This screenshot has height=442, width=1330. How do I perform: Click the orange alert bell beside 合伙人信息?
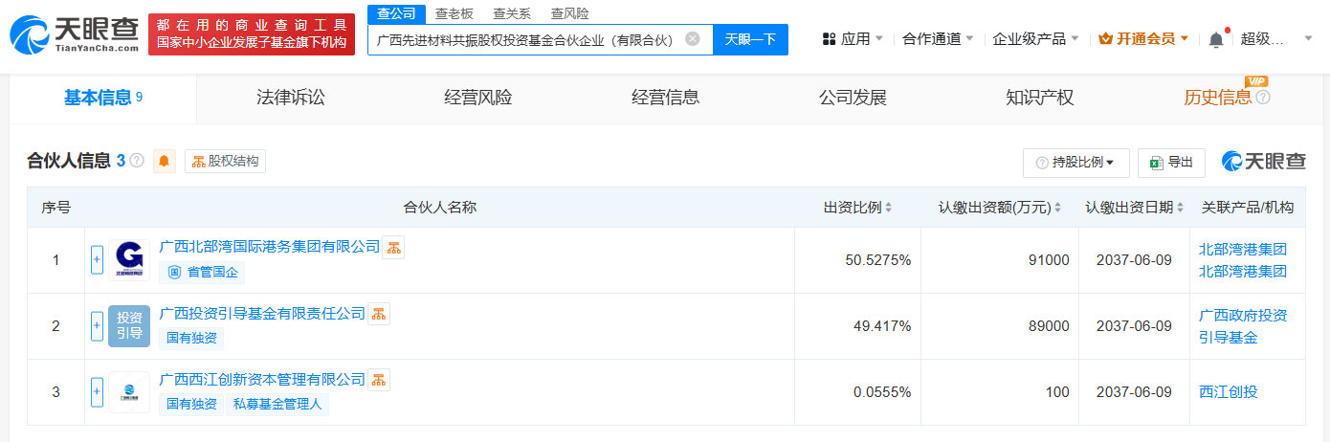coord(165,161)
